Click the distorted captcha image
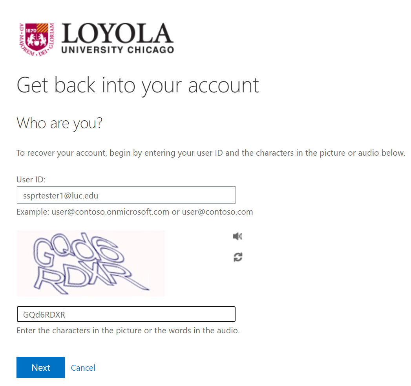The image size is (411, 386). coord(91,263)
